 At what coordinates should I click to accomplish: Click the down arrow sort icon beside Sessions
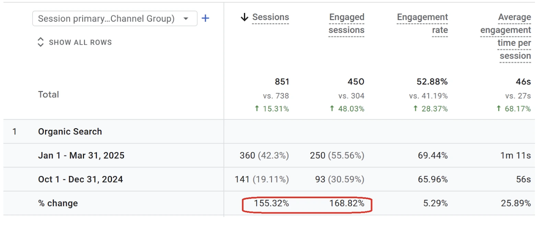point(244,17)
